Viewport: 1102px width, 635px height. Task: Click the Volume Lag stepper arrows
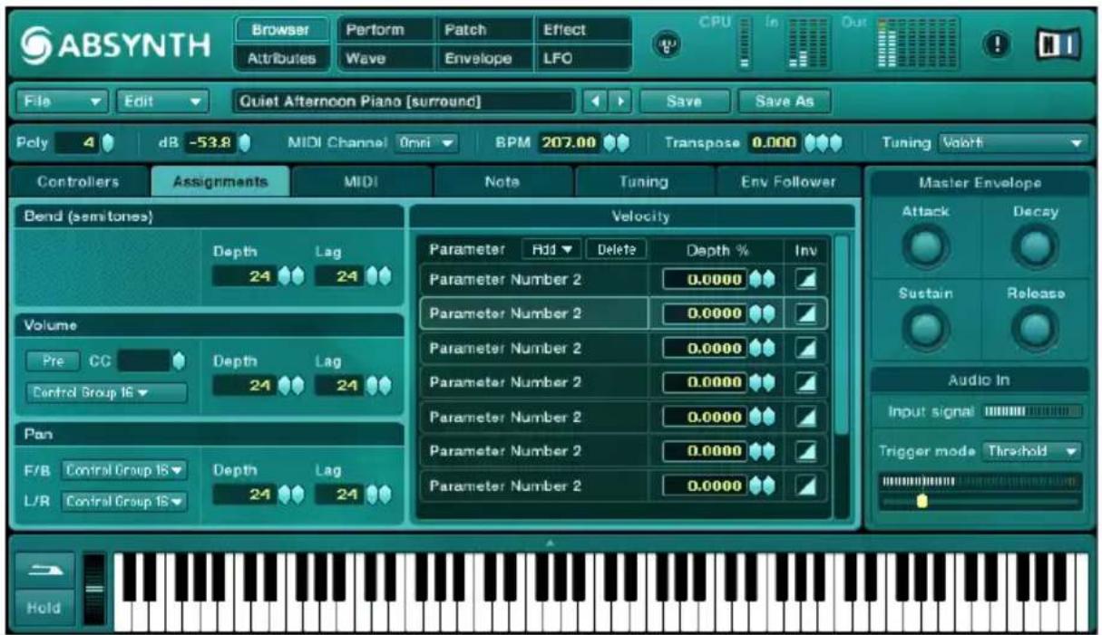click(377, 385)
